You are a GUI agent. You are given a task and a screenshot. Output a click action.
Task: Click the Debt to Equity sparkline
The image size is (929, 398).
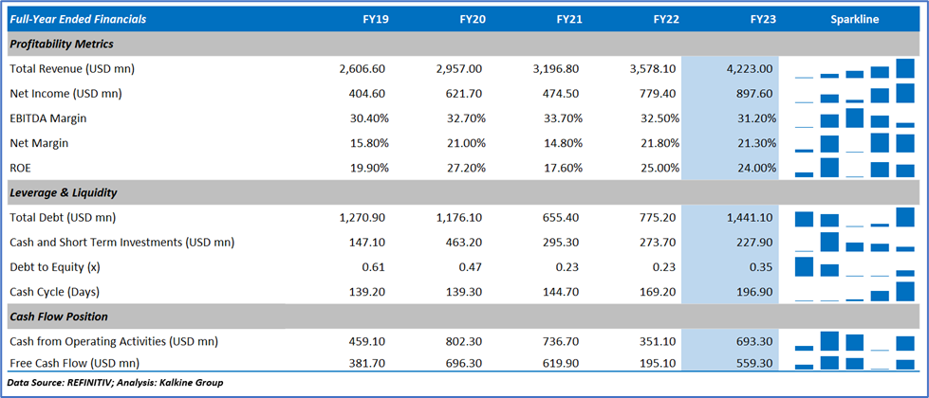point(854,266)
